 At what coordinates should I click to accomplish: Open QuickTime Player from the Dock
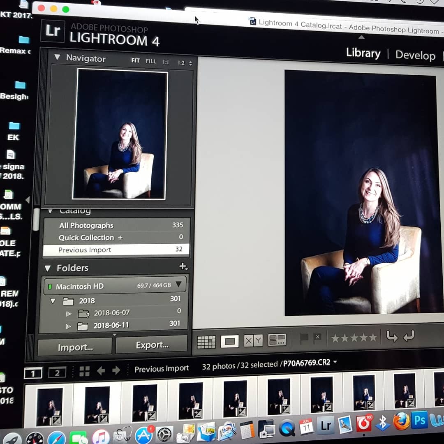[x=287, y=428]
